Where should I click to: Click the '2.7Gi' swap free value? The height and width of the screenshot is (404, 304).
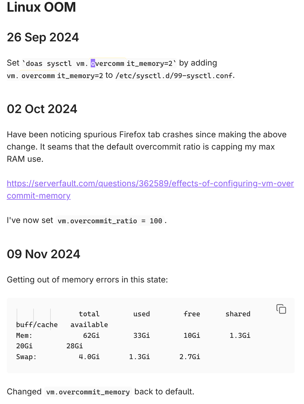click(x=190, y=357)
